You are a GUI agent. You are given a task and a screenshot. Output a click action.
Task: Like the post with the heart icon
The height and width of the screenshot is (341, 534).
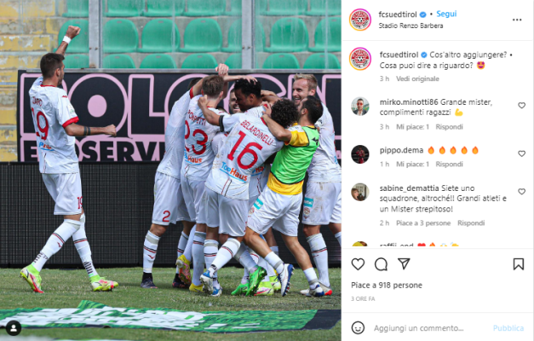click(x=358, y=264)
